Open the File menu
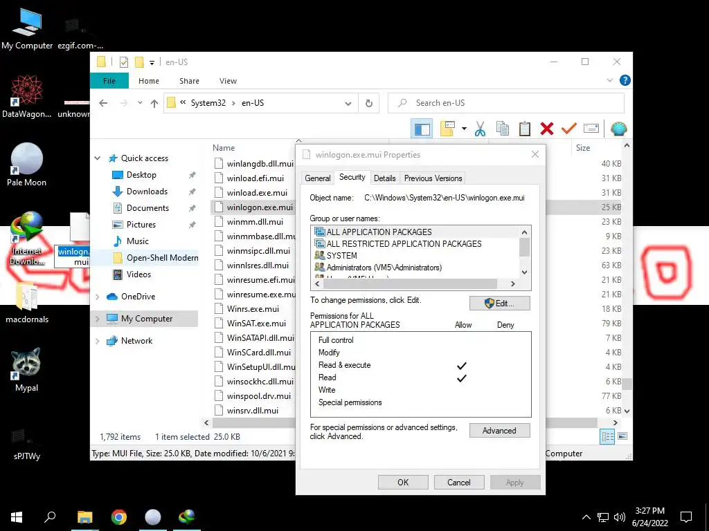Image resolution: width=709 pixels, height=531 pixels. click(x=109, y=81)
